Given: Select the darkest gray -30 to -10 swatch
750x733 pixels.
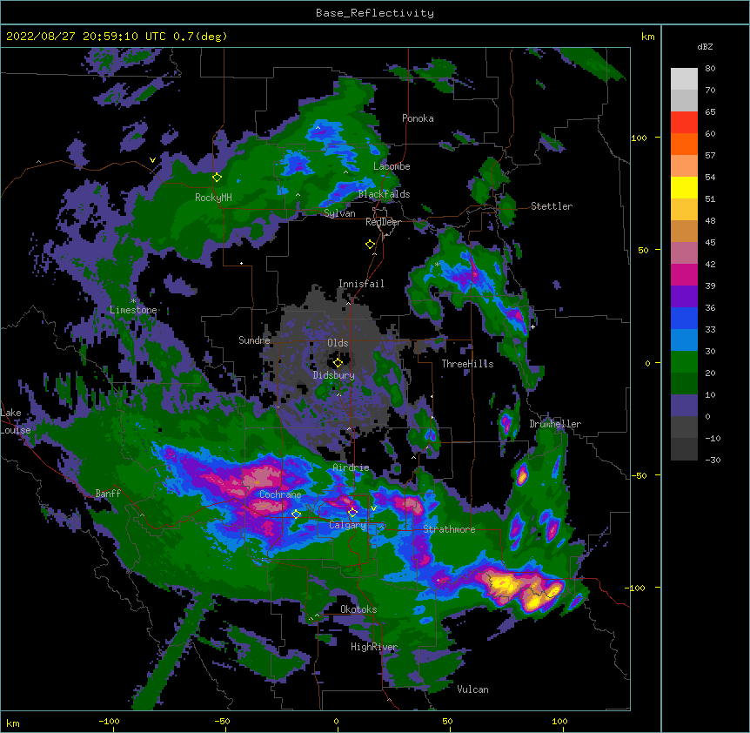Looking at the screenshot, I should click(x=684, y=449).
